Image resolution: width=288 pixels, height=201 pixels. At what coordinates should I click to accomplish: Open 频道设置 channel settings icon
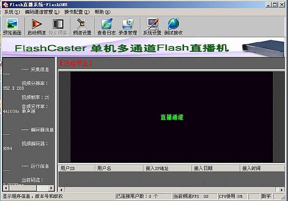point(82,27)
